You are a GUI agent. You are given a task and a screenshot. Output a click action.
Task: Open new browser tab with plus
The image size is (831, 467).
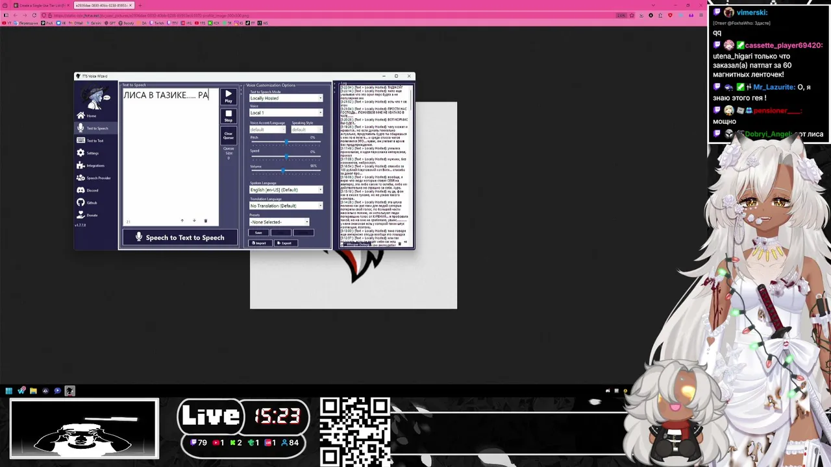[x=140, y=5]
